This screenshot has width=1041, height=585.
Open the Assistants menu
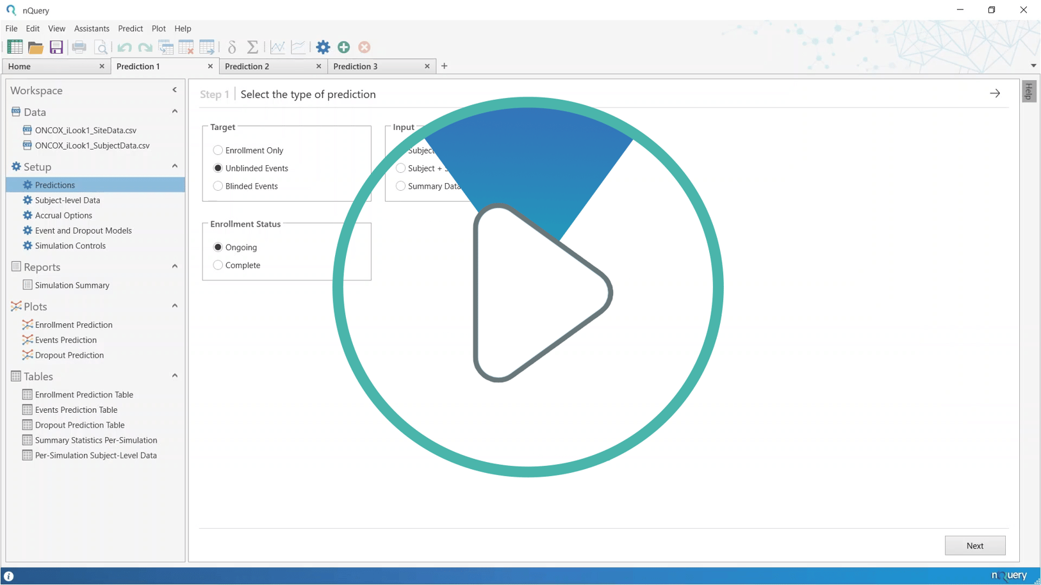92,28
